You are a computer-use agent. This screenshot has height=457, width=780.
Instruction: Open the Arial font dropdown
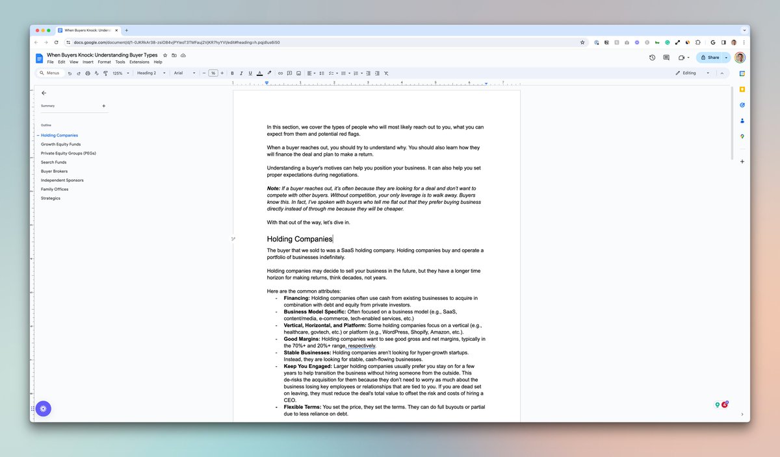[x=181, y=73]
